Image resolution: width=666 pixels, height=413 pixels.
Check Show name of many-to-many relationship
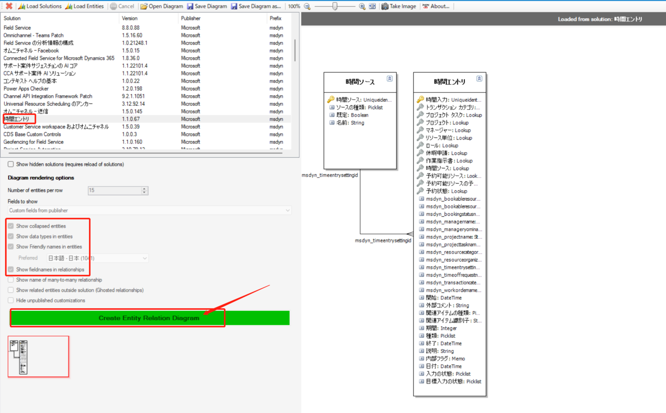(x=10, y=280)
